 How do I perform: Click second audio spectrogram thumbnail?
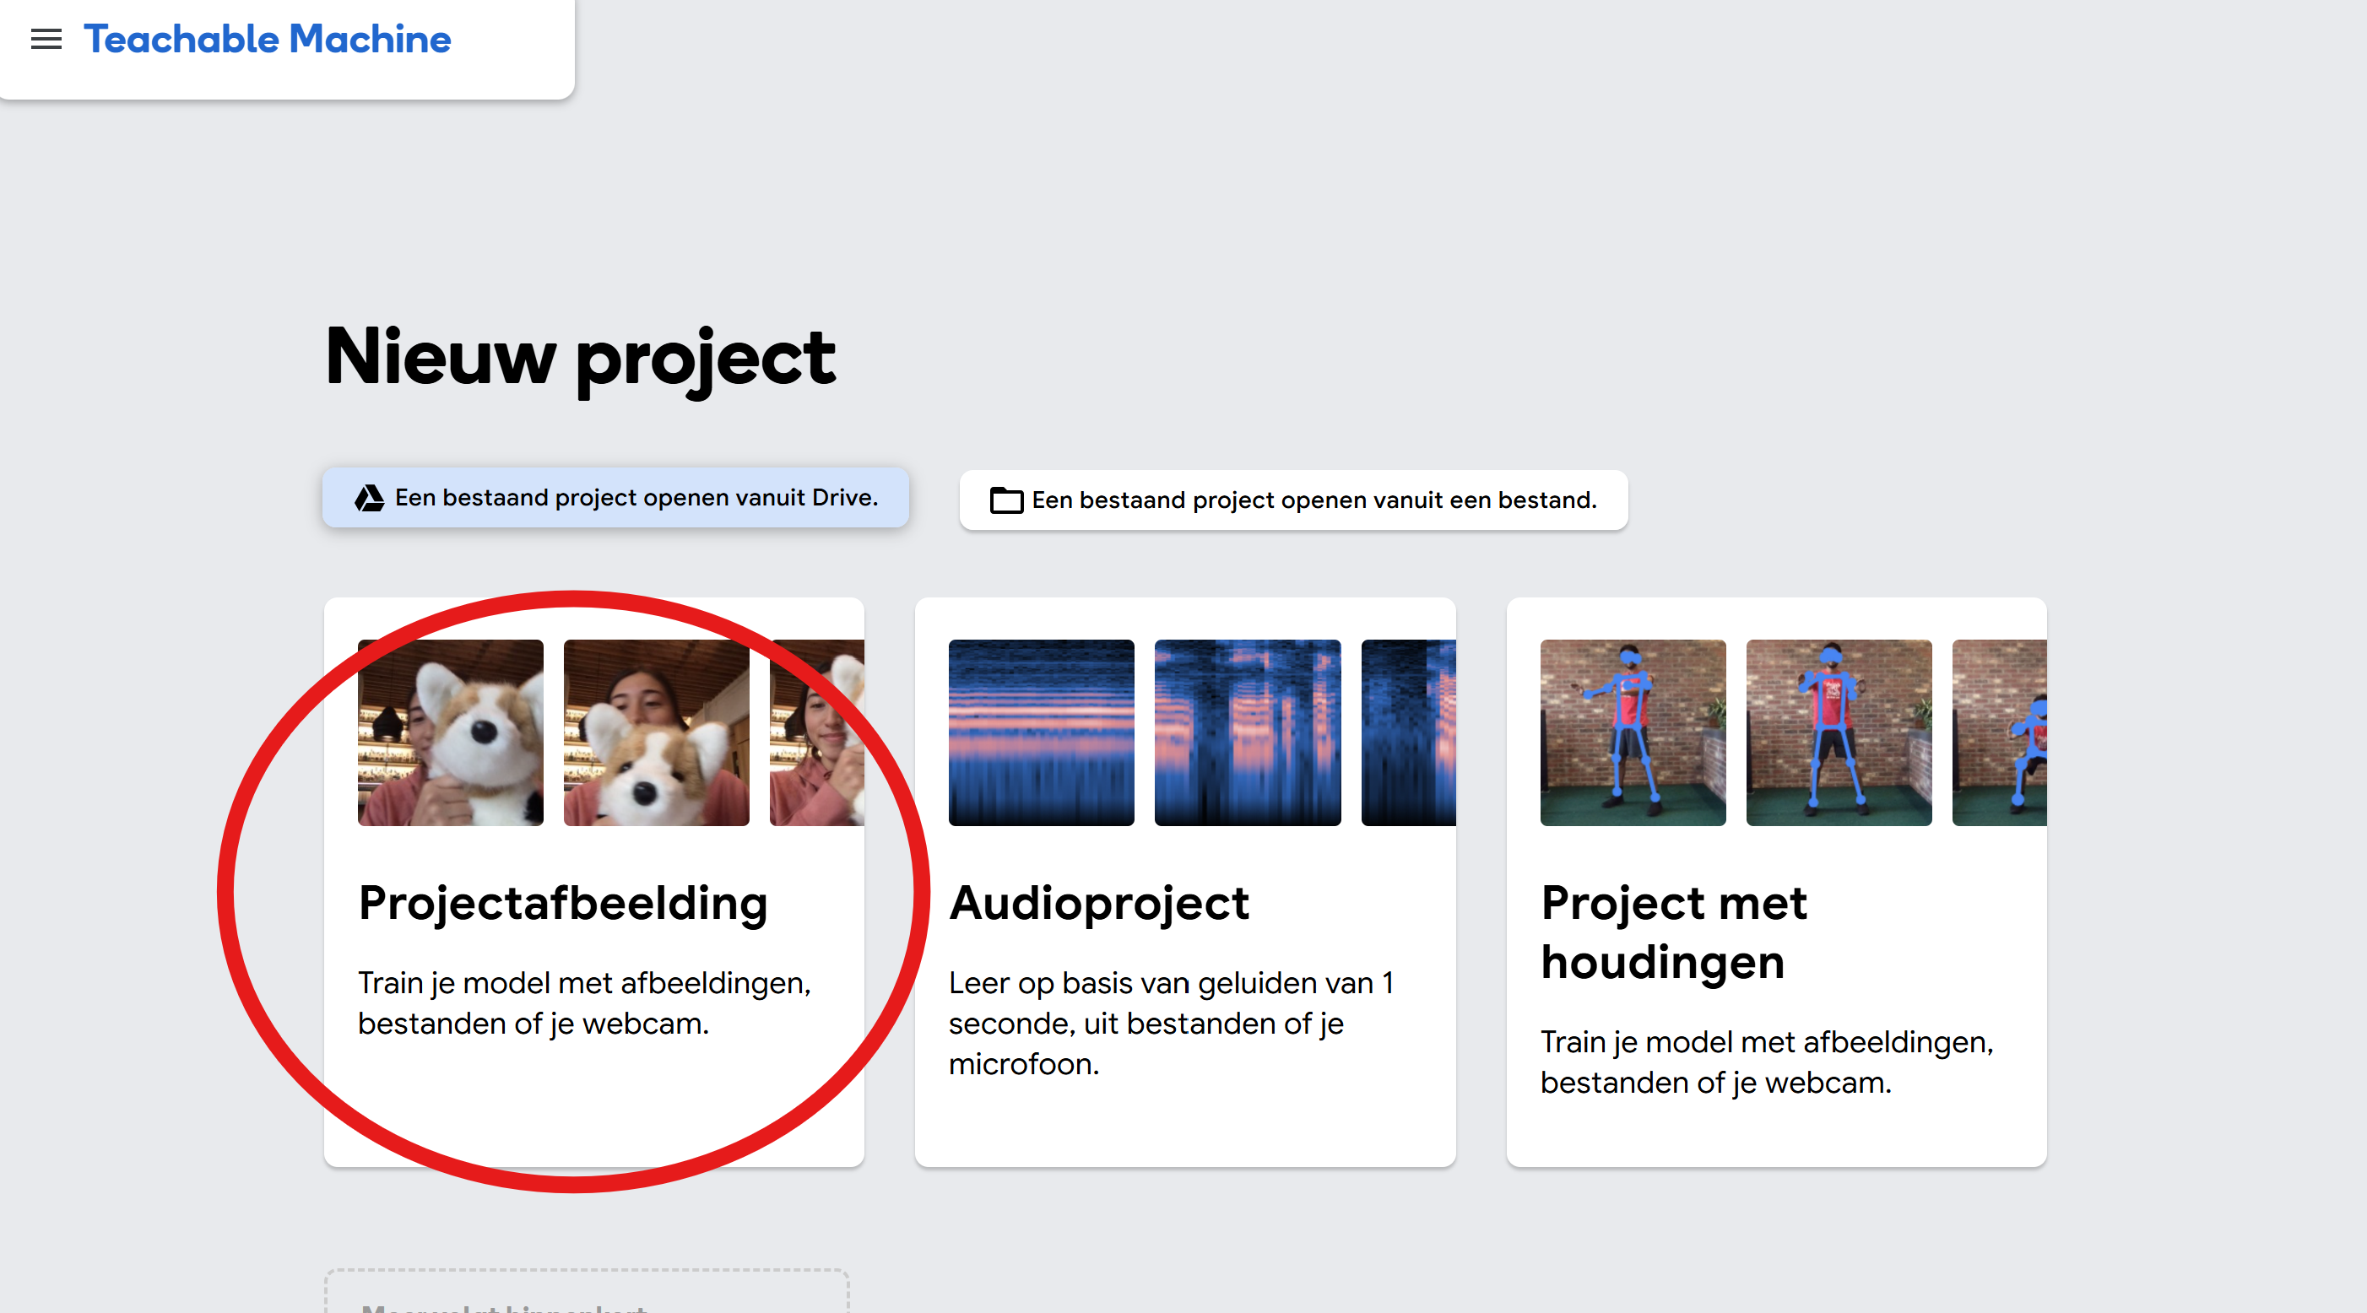(x=1247, y=732)
